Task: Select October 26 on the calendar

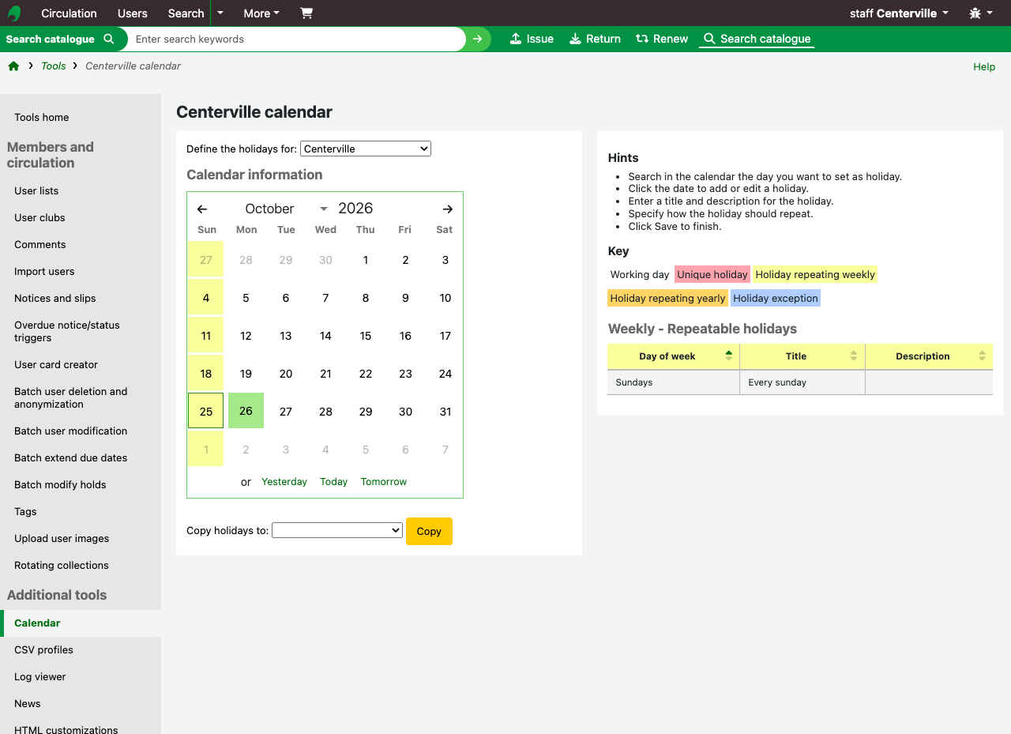Action: 246,411
